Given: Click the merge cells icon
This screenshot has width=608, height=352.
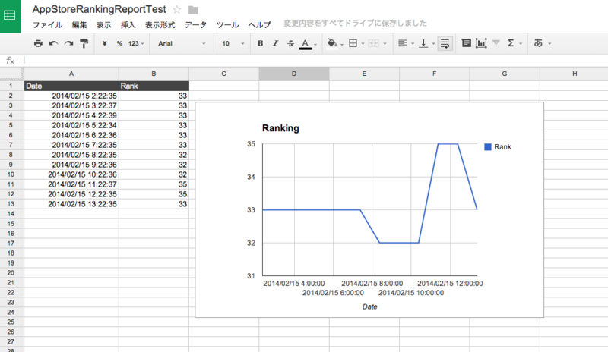Looking at the screenshot, I should point(373,43).
